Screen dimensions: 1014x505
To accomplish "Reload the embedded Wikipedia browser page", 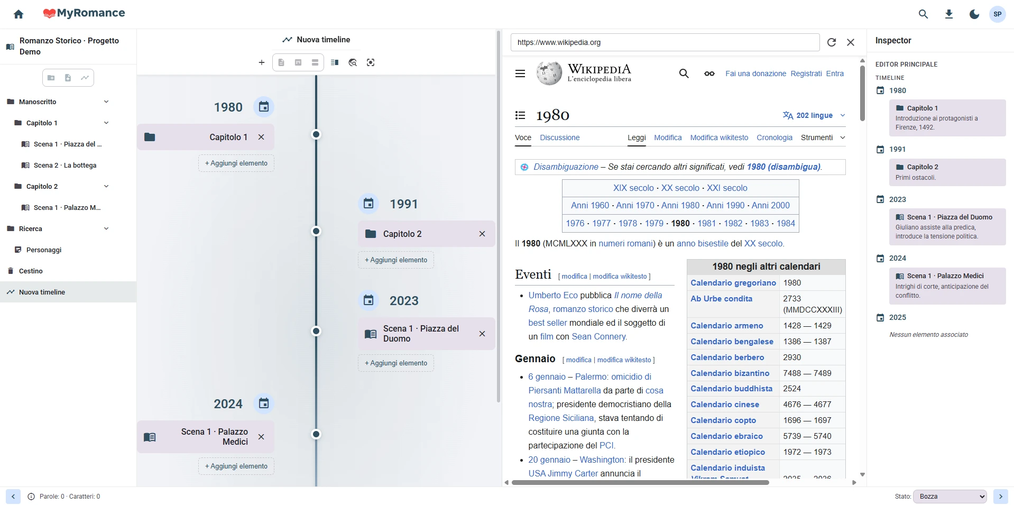I will point(831,42).
